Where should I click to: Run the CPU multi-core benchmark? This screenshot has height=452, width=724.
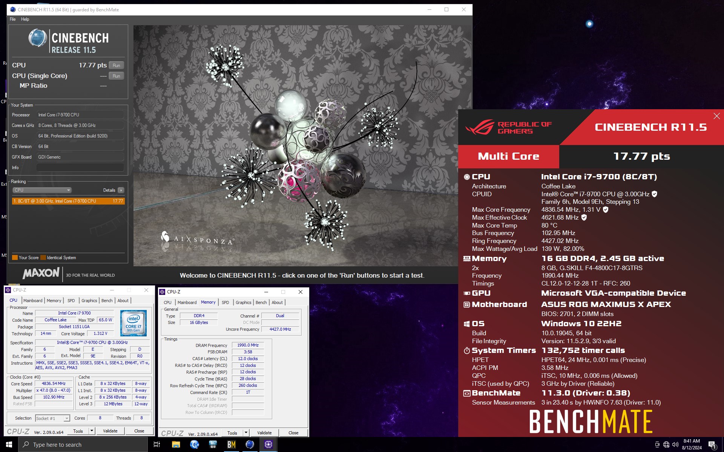[x=117, y=65]
